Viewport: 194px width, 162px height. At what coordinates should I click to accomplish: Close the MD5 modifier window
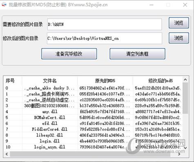pyautogui.click(x=185, y=5)
